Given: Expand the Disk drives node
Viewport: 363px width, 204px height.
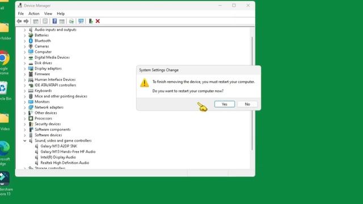Looking at the screenshot, I should click(x=25, y=63).
